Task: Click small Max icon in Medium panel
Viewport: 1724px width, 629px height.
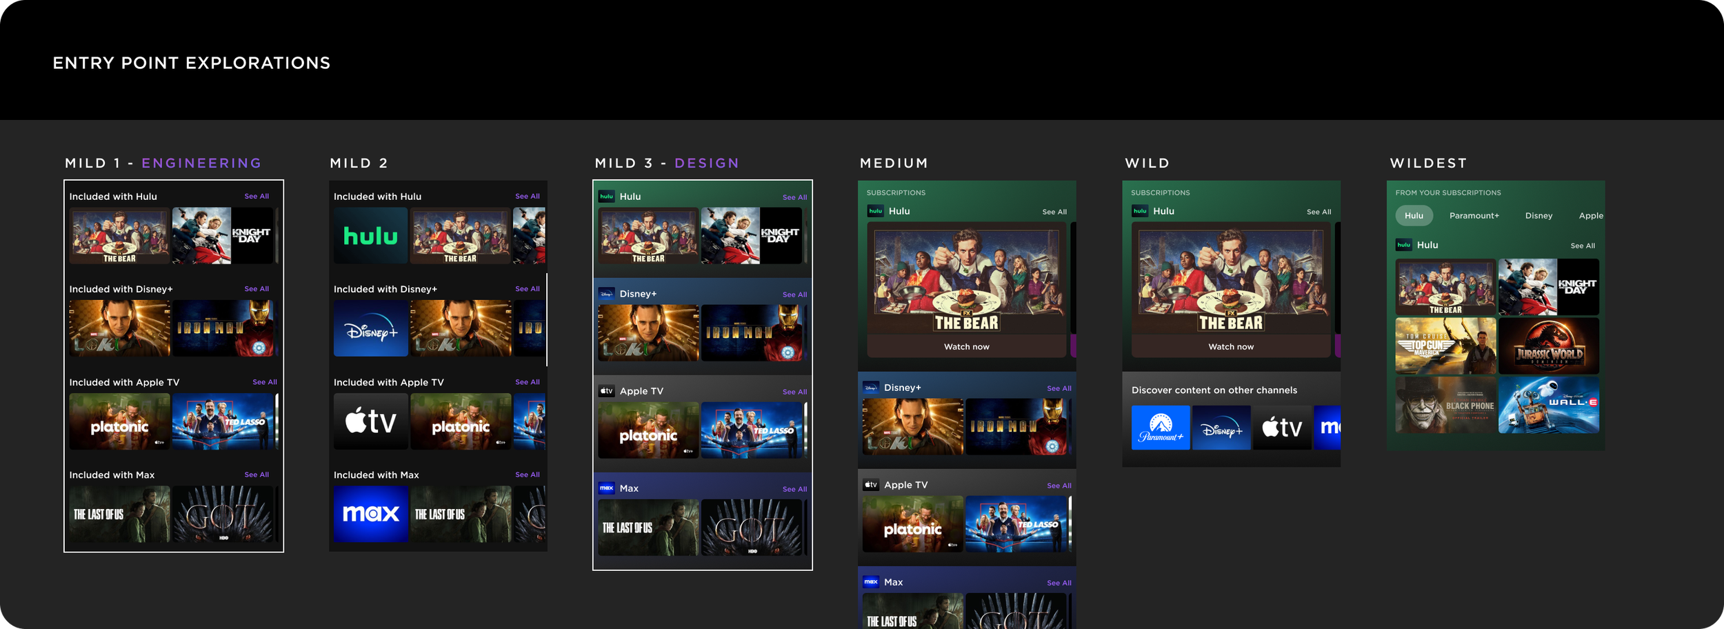Action: 871,582
